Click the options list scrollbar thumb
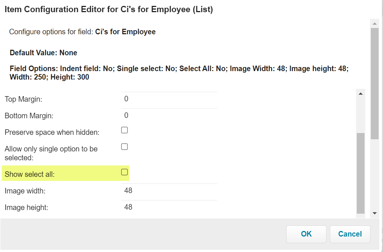The image size is (383, 252). click(360, 173)
